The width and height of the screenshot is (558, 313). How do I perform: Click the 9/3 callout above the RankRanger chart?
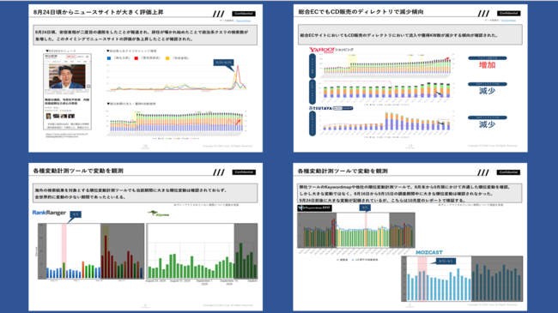click(76, 214)
